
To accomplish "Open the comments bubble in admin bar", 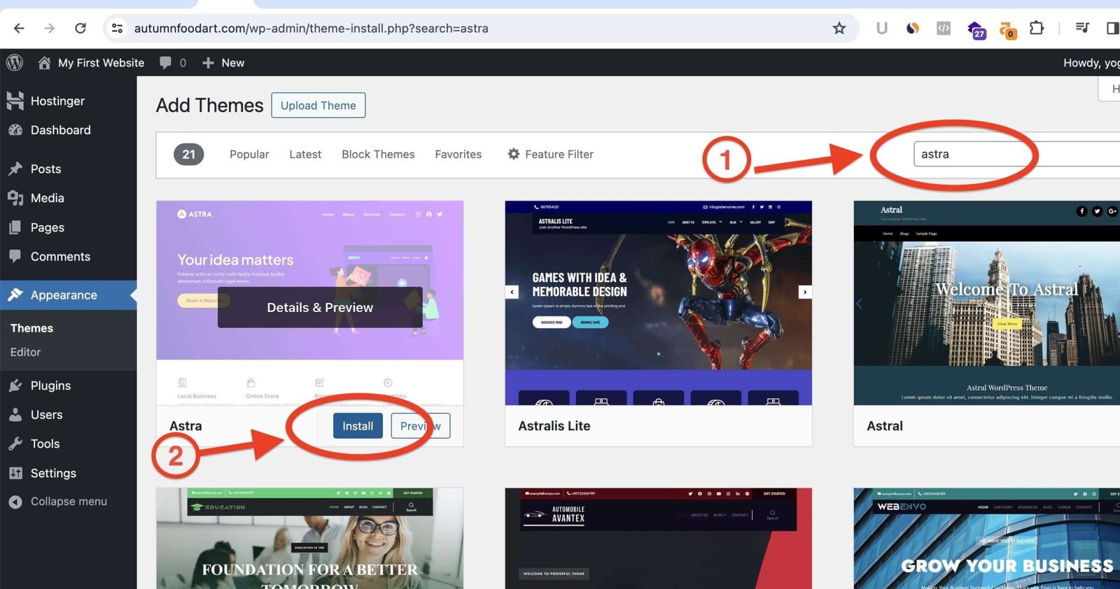I will pyautogui.click(x=172, y=62).
